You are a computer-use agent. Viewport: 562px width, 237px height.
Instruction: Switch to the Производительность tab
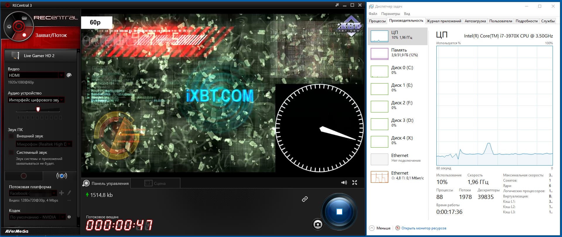pyautogui.click(x=406, y=21)
